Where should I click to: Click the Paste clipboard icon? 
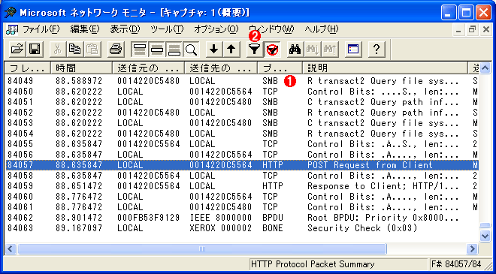(92, 50)
